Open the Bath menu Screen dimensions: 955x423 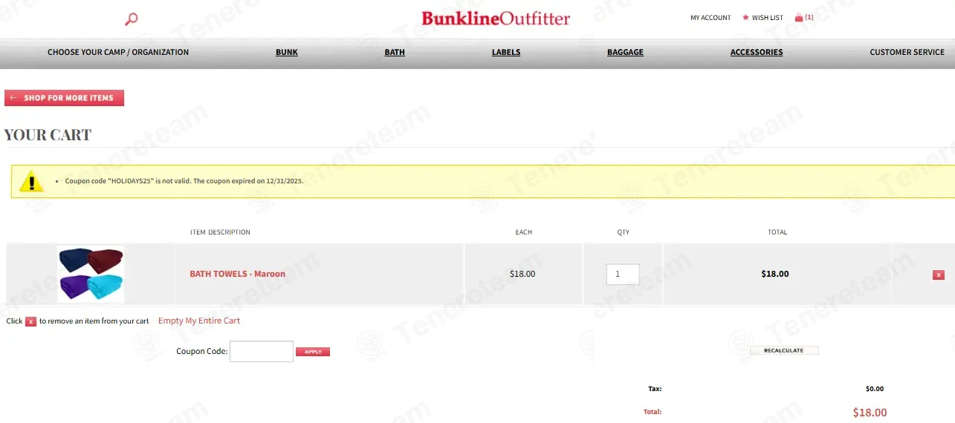point(395,53)
